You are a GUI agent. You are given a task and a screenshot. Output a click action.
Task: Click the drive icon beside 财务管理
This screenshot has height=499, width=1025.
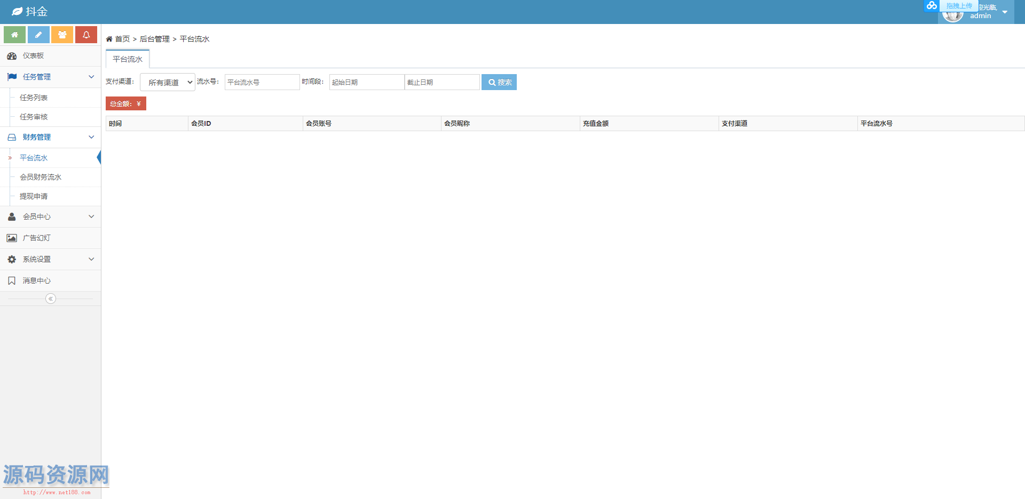click(12, 137)
